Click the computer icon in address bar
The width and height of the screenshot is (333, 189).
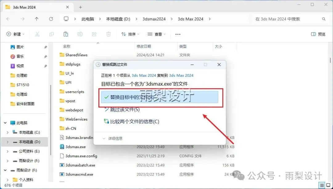66,19
